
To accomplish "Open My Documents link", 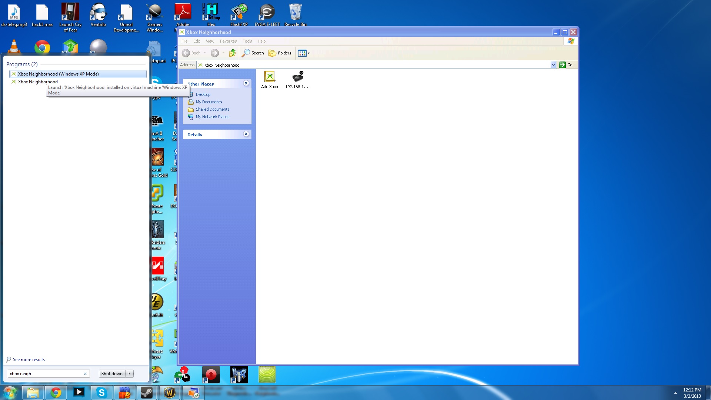I will tap(209, 102).
